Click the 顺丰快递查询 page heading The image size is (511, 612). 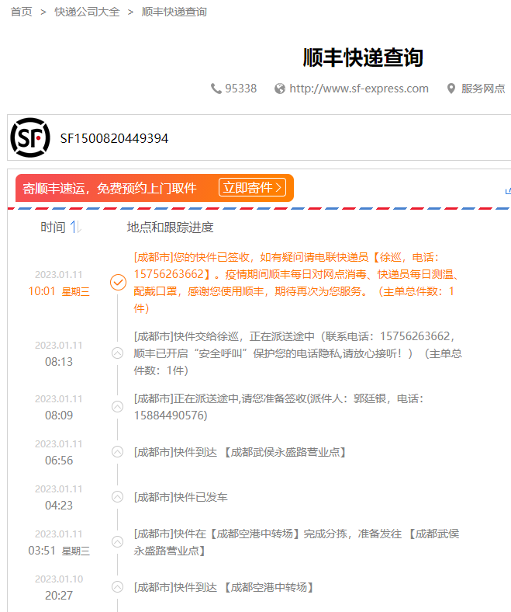pyautogui.click(x=363, y=57)
